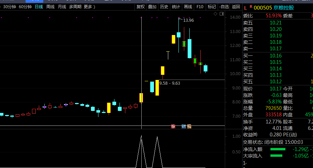Click the 买五 price 10.12
Screen dimensions: 313x168
pyautogui.click(x=276, y=82)
